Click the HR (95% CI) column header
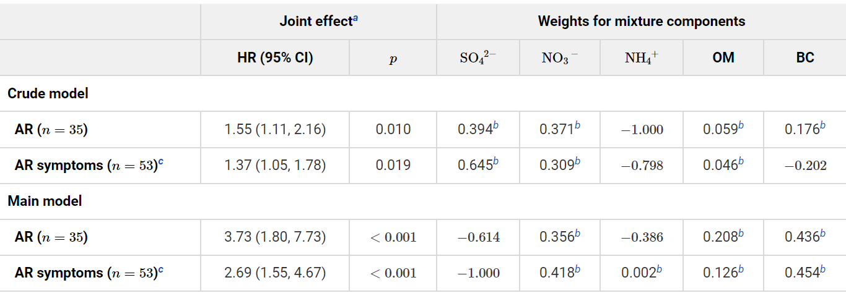This screenshot has width=846, height=301. click(275, 58)
